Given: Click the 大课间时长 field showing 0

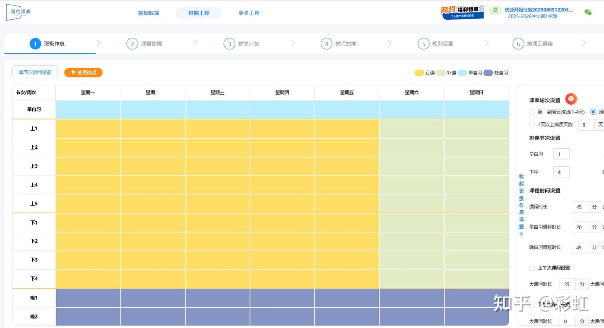Looking at the screenshot, I should [x=568, y=321].
